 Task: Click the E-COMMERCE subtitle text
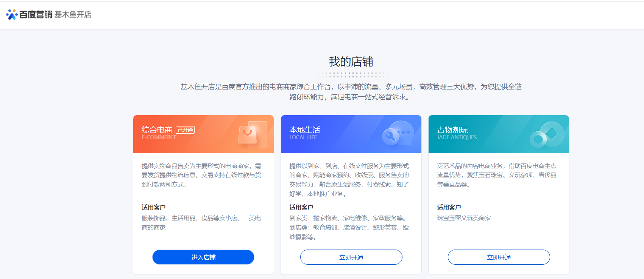pyautogui.click(x=159, y=137)
